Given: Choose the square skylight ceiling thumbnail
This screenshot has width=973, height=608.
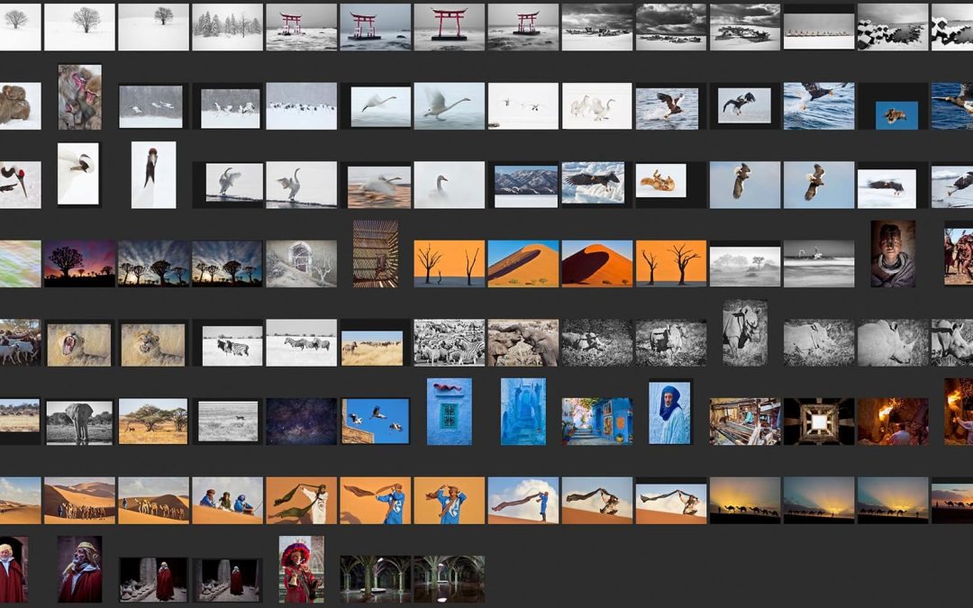Looking at the screenshot, I should click(x=818, y=422).
